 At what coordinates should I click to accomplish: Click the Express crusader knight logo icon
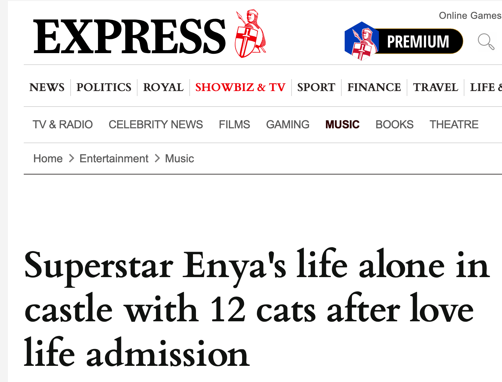click(250, 34)
